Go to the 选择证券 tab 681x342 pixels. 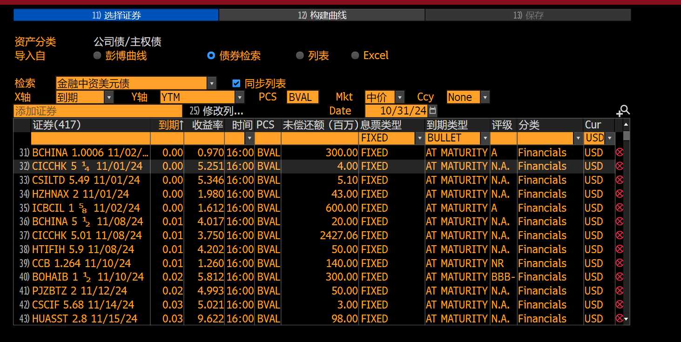tap(116, 15)
